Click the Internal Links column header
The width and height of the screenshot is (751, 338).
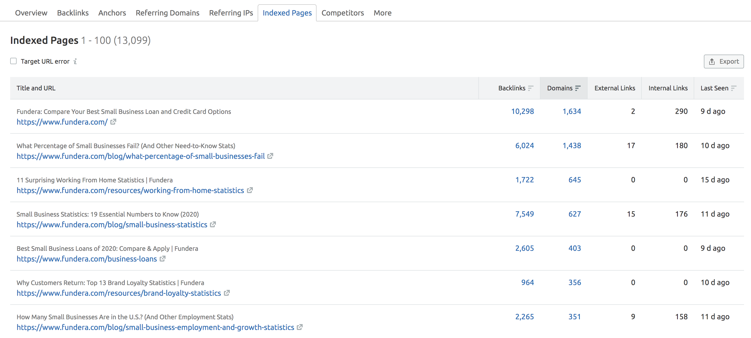tap(668, 88)
